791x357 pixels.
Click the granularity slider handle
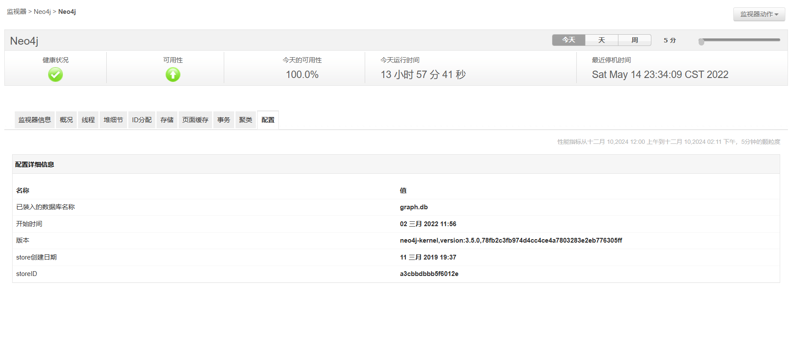point(701,42)
